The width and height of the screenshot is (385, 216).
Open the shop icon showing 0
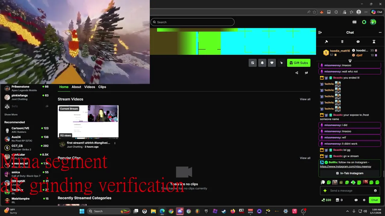click(339, 200)
